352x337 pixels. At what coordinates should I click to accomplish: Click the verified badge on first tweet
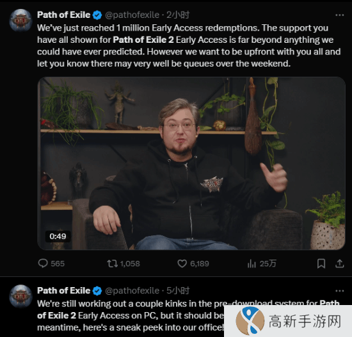pos(97,15)
